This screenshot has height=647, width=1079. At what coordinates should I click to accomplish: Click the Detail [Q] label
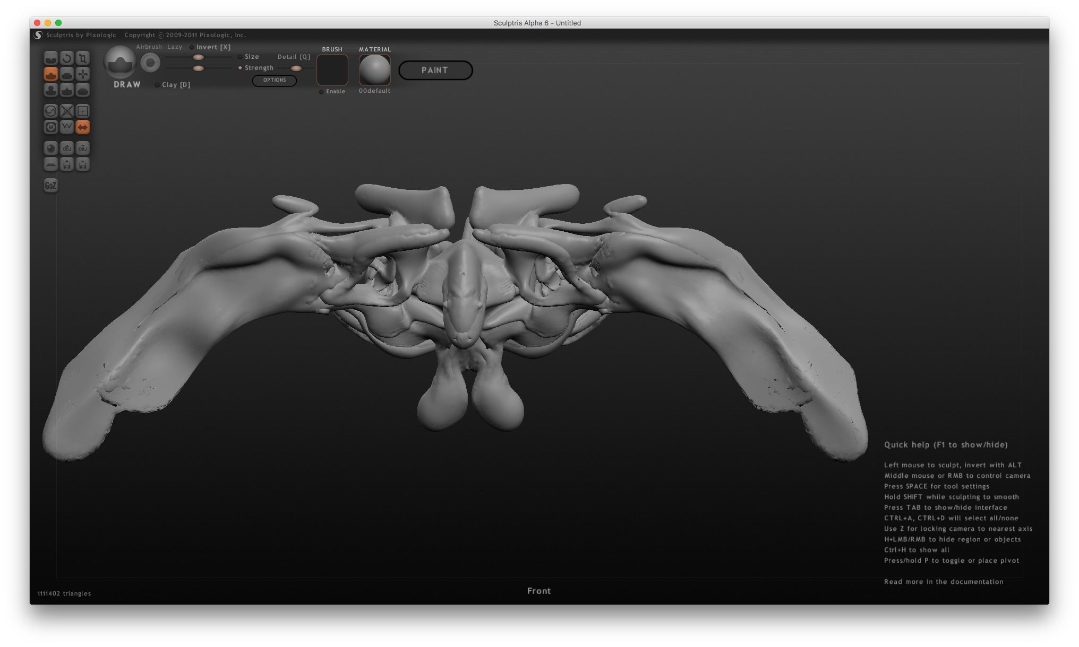(294, 57)
